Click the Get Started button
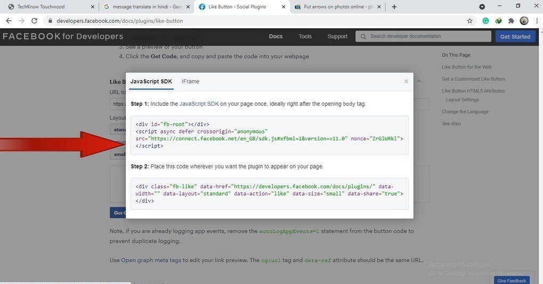 tap(515, 36)
